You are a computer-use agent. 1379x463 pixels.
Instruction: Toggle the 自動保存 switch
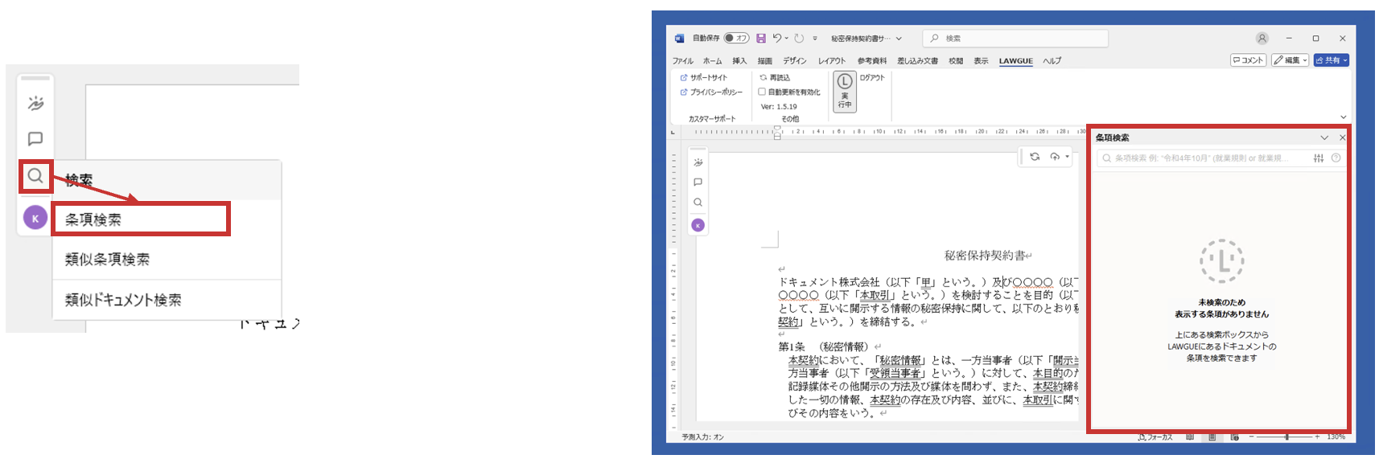coord(735,39)
